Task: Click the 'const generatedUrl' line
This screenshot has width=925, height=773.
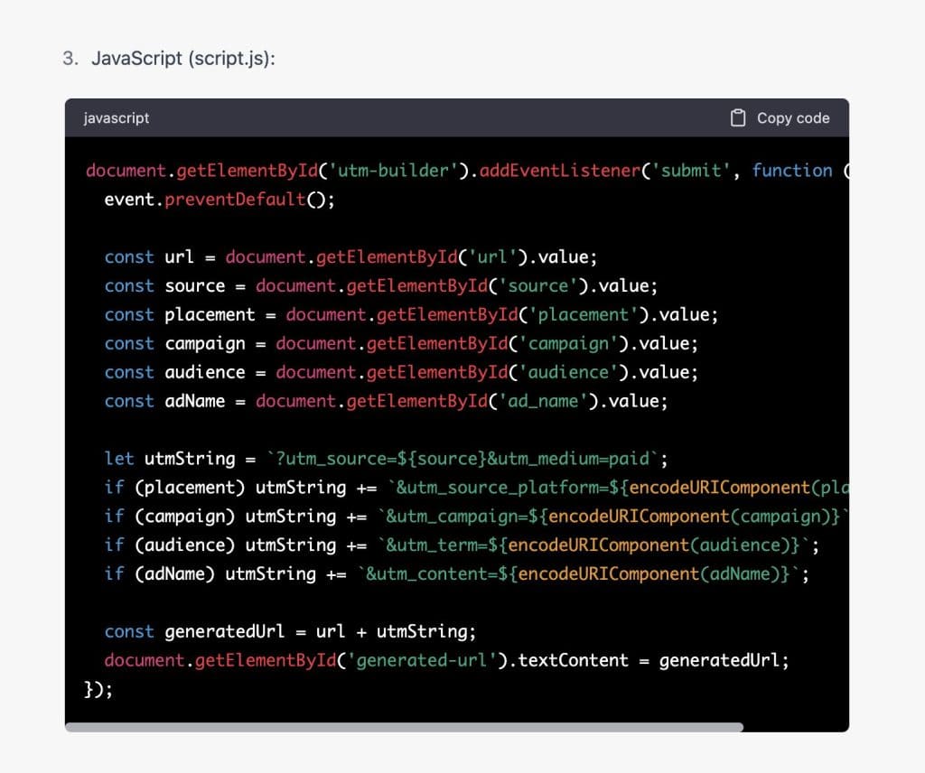Action: point(290,631)
